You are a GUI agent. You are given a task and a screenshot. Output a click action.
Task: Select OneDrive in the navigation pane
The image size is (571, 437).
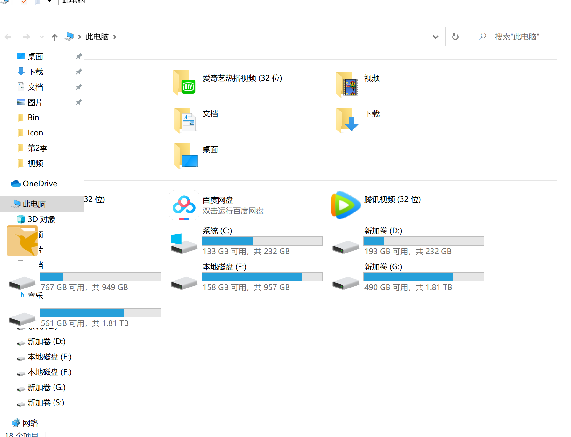tap(39, 184)
